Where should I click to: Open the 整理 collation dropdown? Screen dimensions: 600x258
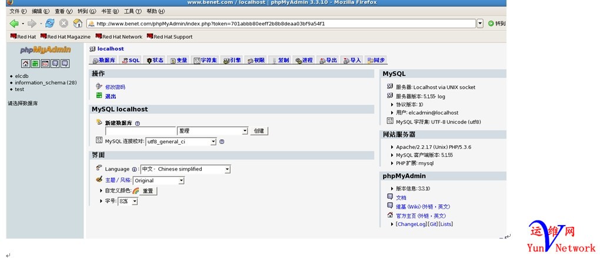[x=212, y=130]
